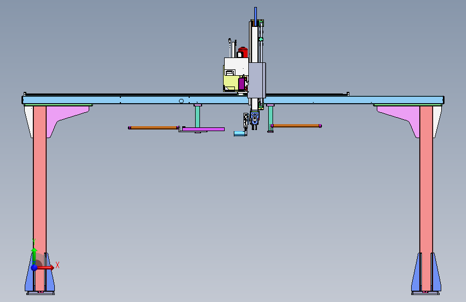Click the red X axis label
This screenshot has height=302, width=466.
tap(58, 265)
